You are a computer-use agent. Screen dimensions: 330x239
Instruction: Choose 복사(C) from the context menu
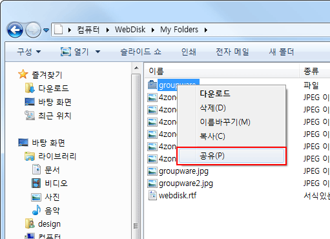pos(232,136)
